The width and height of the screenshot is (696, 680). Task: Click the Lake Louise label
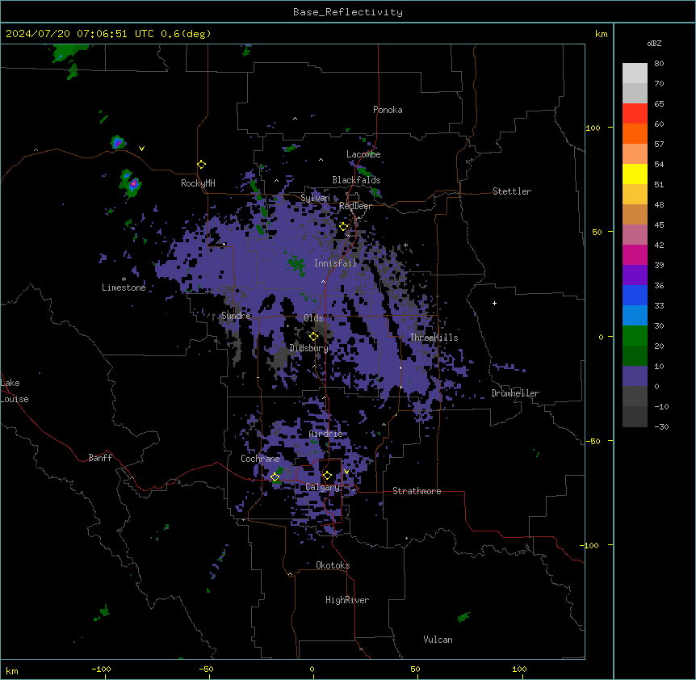click(15, 391)
